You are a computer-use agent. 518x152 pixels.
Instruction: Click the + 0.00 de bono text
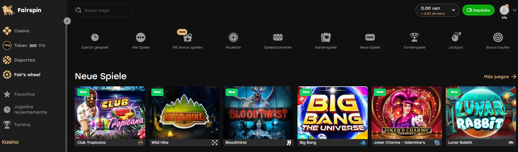click(433, 14)
